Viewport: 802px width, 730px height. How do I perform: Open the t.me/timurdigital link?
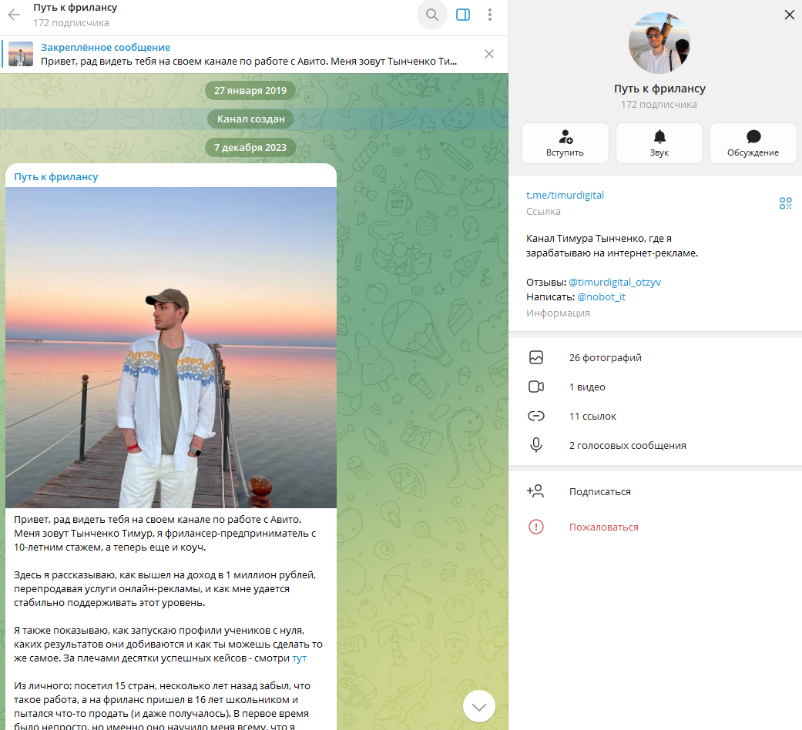(565, 196)
